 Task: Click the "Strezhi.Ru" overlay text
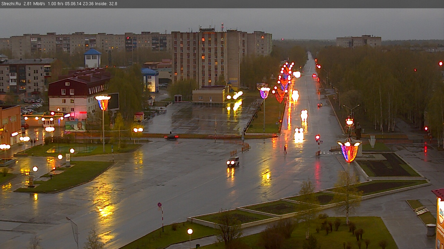point(11,4)
